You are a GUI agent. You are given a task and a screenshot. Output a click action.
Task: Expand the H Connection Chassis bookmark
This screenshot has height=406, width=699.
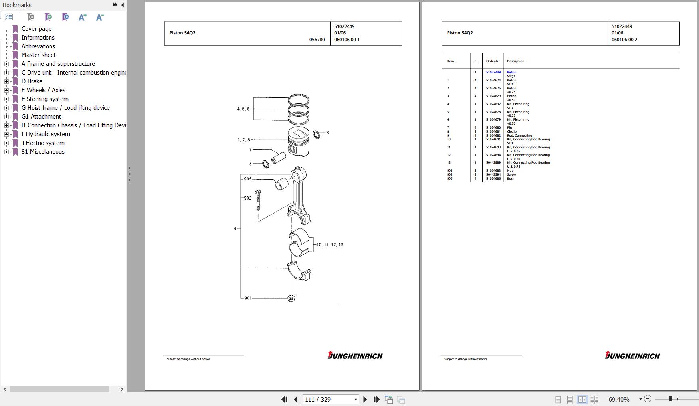click(6, 125)
